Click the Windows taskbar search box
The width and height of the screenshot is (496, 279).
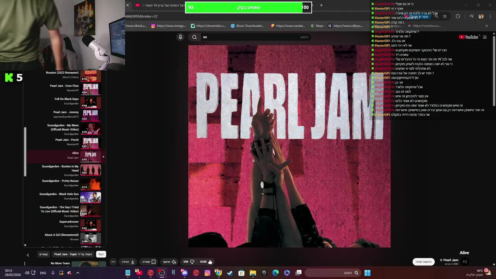pyautogui.click(x=333, y=273)
